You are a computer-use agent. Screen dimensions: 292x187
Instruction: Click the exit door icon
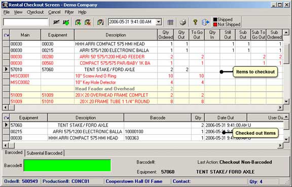click(x=206, y=22)
